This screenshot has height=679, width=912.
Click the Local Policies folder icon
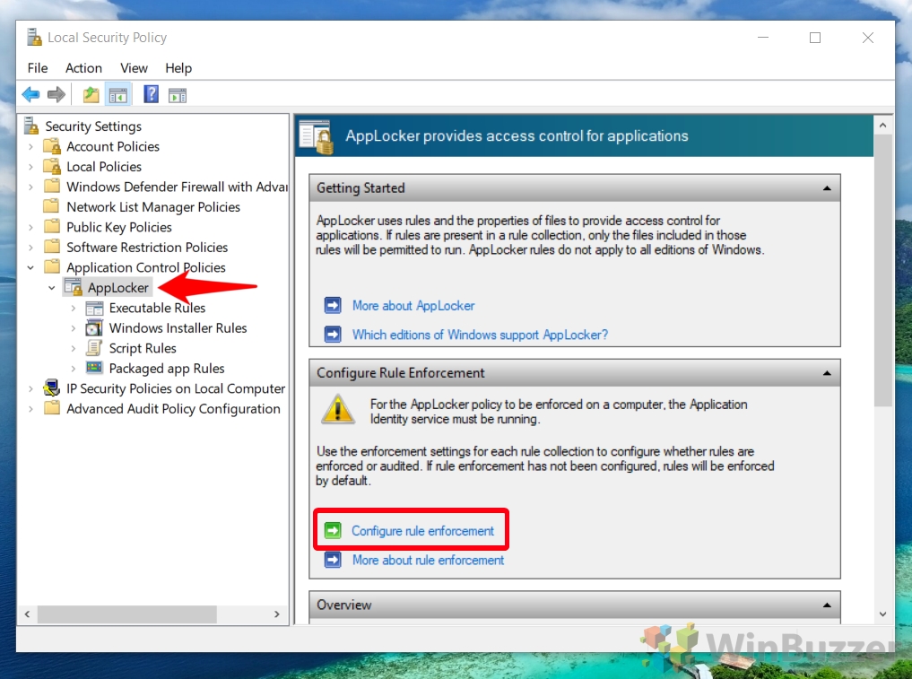pyautogui.click(x=52, y=166)
